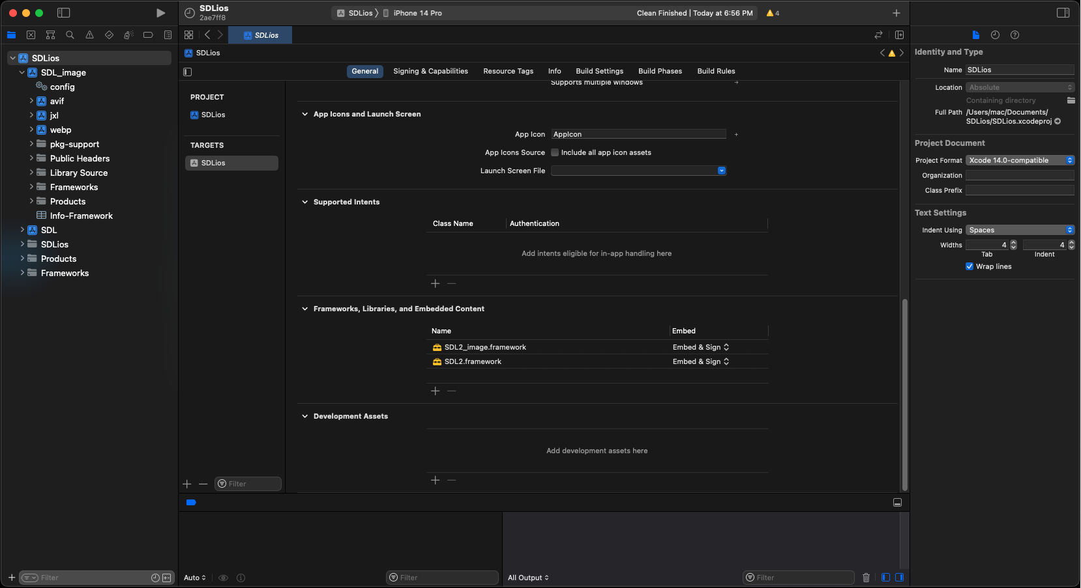
Task: Change SDL2.framework Embed & Sign option
Action: point(701,361)
